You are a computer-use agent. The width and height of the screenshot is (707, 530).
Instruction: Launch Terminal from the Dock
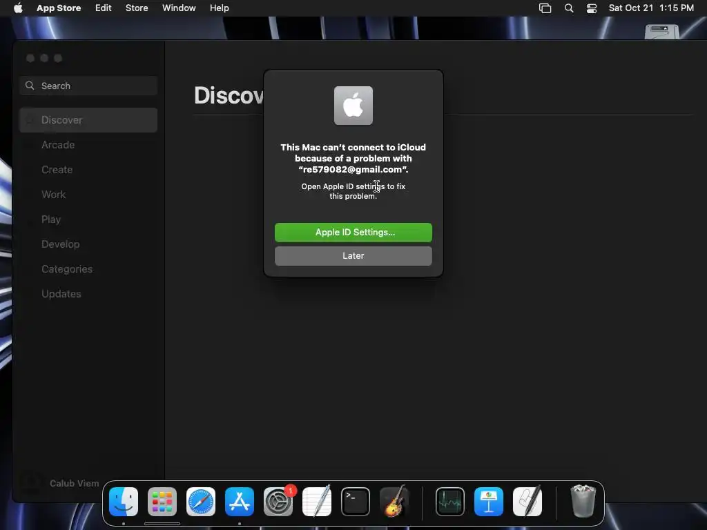tap(356, 502)
